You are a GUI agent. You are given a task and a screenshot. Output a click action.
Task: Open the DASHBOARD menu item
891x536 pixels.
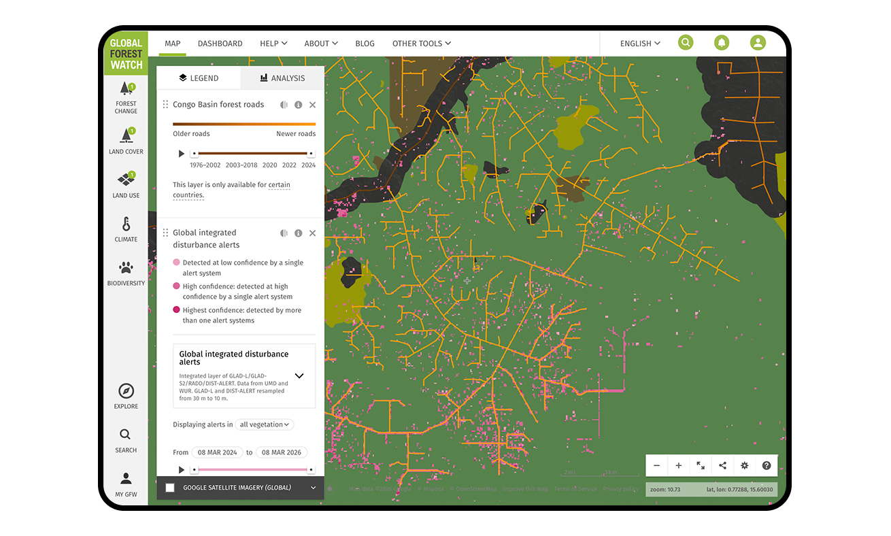pos(220,43)
